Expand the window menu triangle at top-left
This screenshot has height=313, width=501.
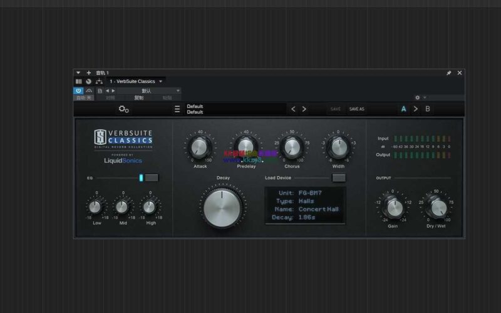tap(78, 73)
